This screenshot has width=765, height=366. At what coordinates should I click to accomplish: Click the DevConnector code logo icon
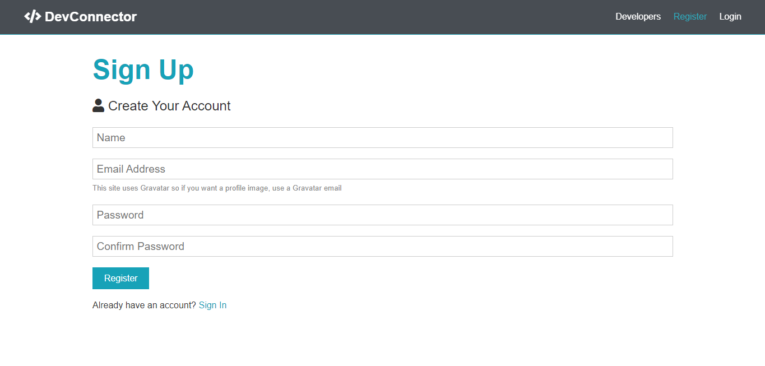click(x=33, y=17)
